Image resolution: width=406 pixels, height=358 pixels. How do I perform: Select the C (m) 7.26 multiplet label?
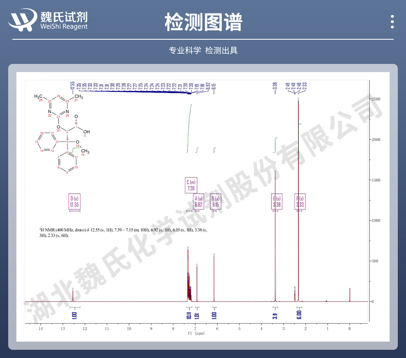click(x=191, y=185)
